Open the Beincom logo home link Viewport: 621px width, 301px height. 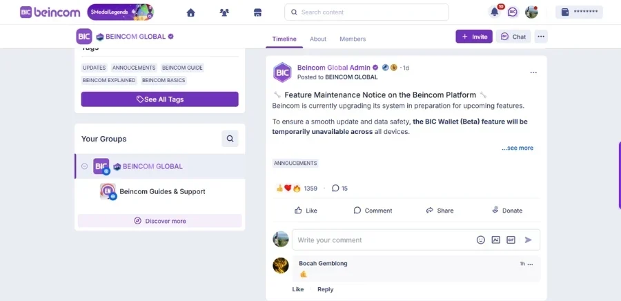point(50,12)
